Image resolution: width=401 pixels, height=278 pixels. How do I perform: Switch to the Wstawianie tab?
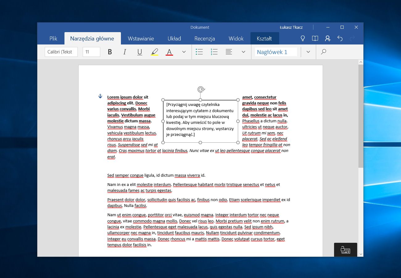(x=141, y=39)
